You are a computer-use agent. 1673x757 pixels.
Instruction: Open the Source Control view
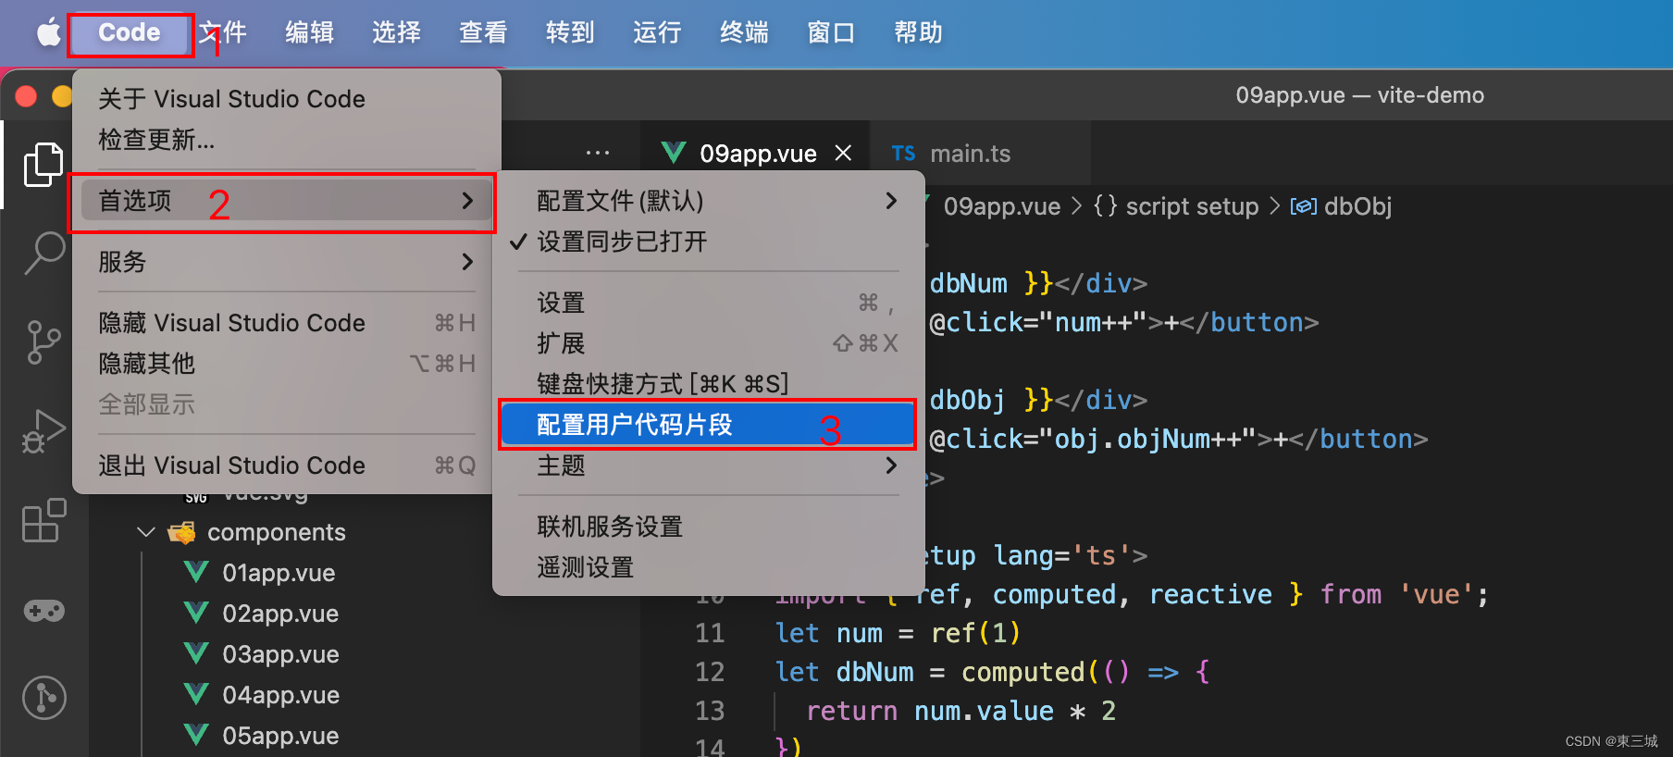tap(43, 342)
